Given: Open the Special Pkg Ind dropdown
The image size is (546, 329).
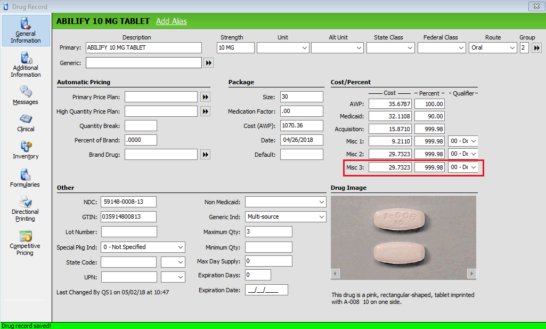Looking at the screenshot, I should (143, 247).
